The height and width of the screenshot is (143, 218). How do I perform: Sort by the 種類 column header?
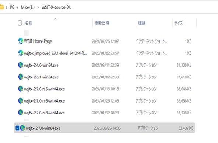[x=142, y=23]
